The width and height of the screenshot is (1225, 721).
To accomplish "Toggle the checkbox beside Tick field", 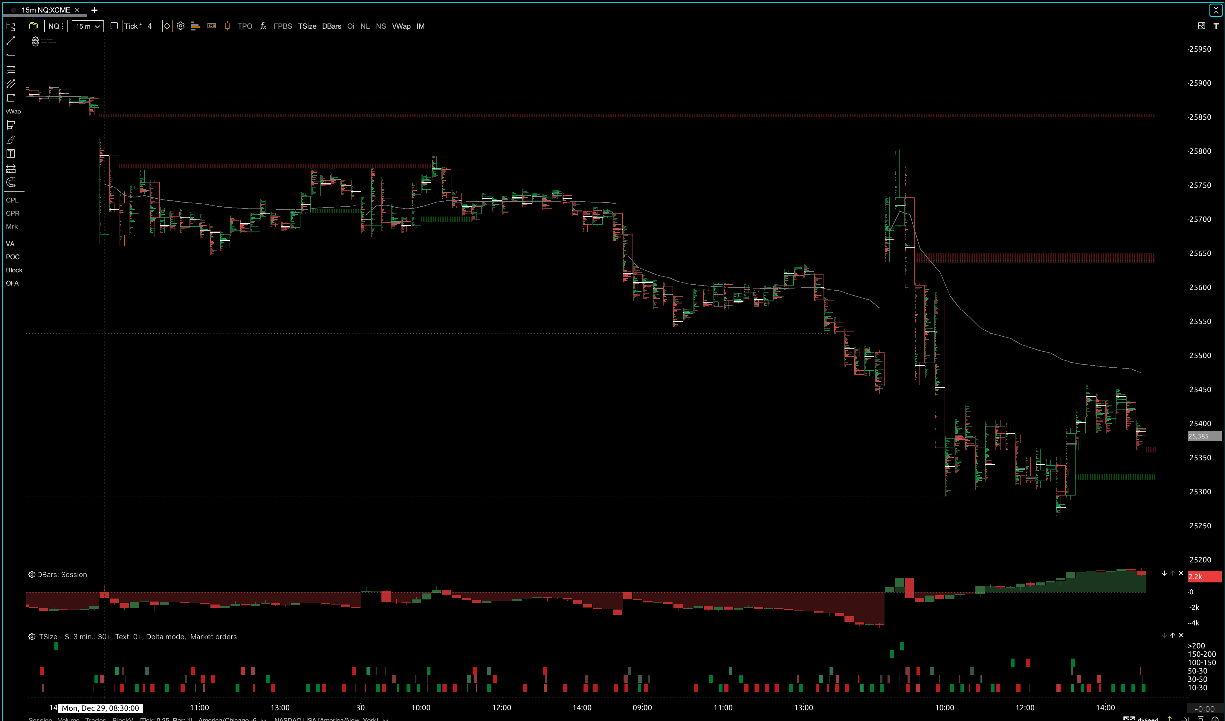I will pos(114,26).
